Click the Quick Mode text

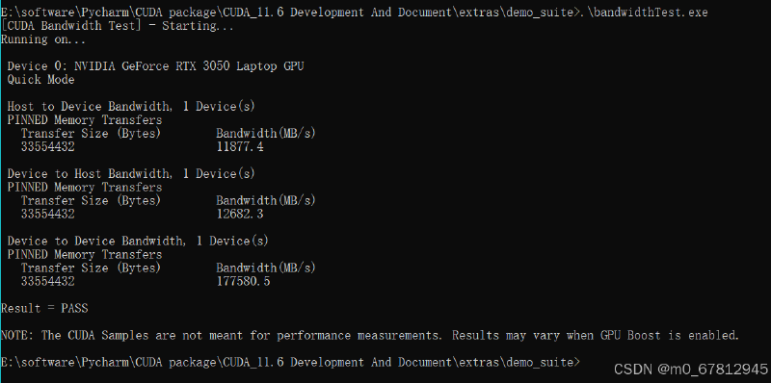[x=40, y=80]
